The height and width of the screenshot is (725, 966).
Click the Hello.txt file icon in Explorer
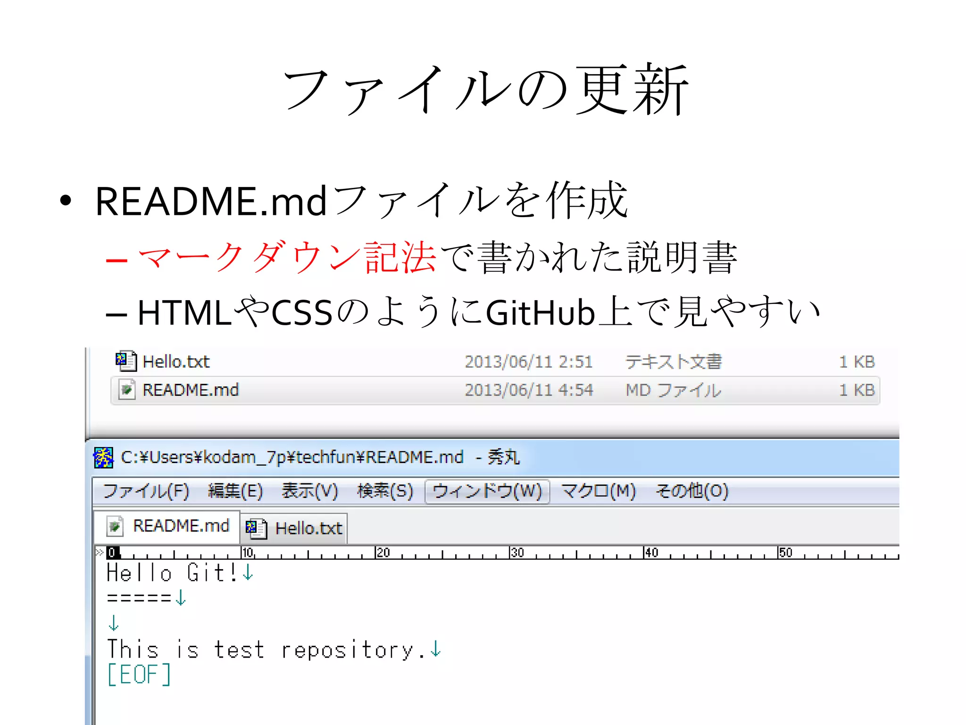point(126,361)
